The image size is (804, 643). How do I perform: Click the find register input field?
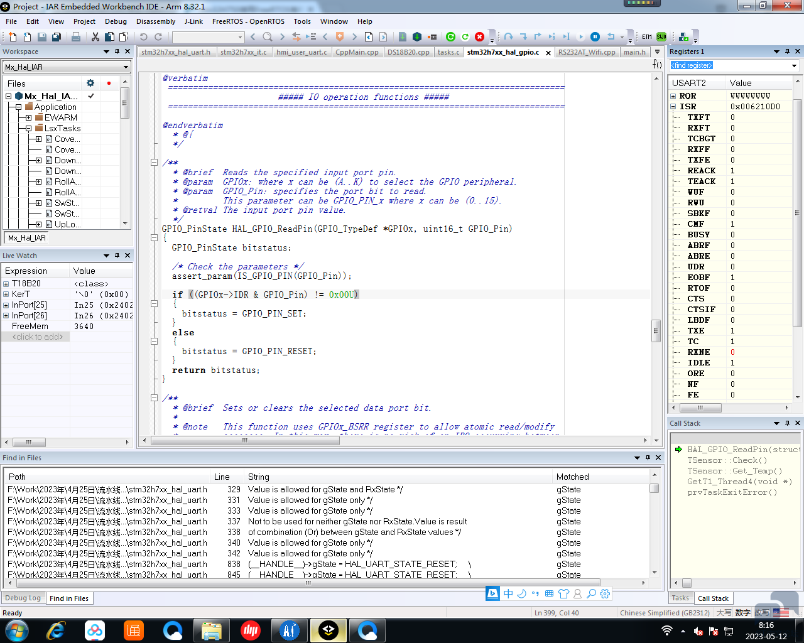(729, 65)
